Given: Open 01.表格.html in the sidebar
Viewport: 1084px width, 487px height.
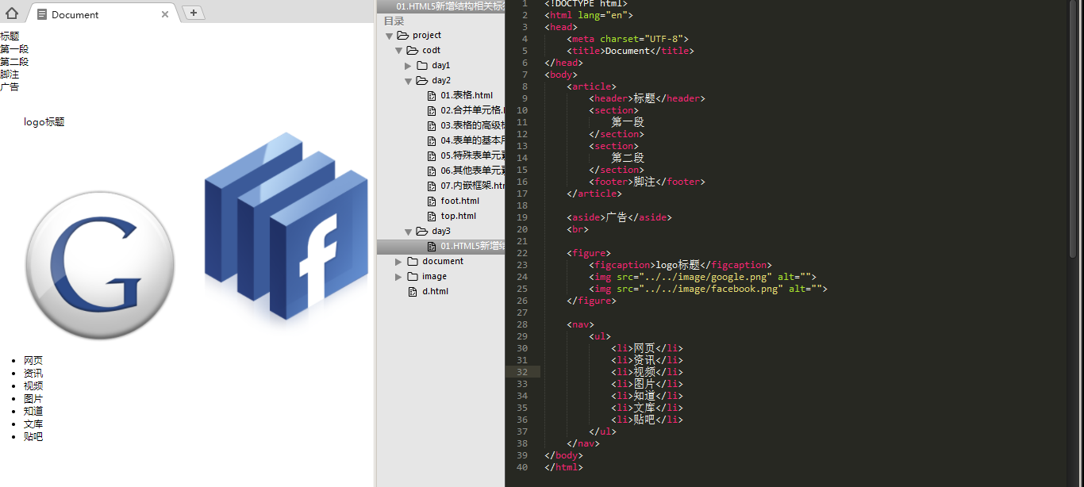Looking at the screenshot, I should [x=467, y=95].
